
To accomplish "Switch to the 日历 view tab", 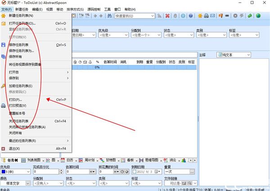I will point(69,160).
